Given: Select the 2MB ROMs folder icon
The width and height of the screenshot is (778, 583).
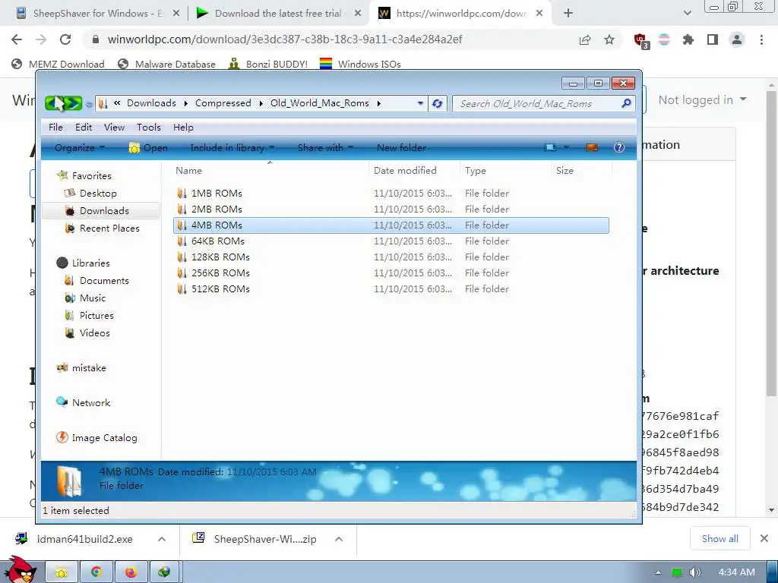Looking at the screenshot, I should 182,210.
